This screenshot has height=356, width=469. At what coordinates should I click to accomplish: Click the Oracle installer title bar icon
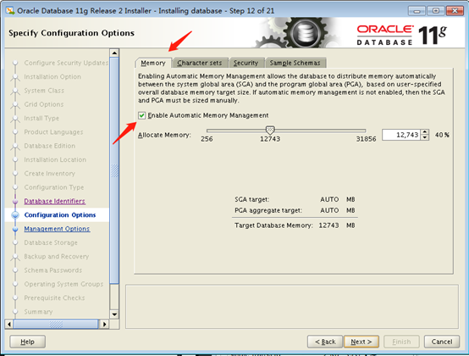(x=10, y=10)
